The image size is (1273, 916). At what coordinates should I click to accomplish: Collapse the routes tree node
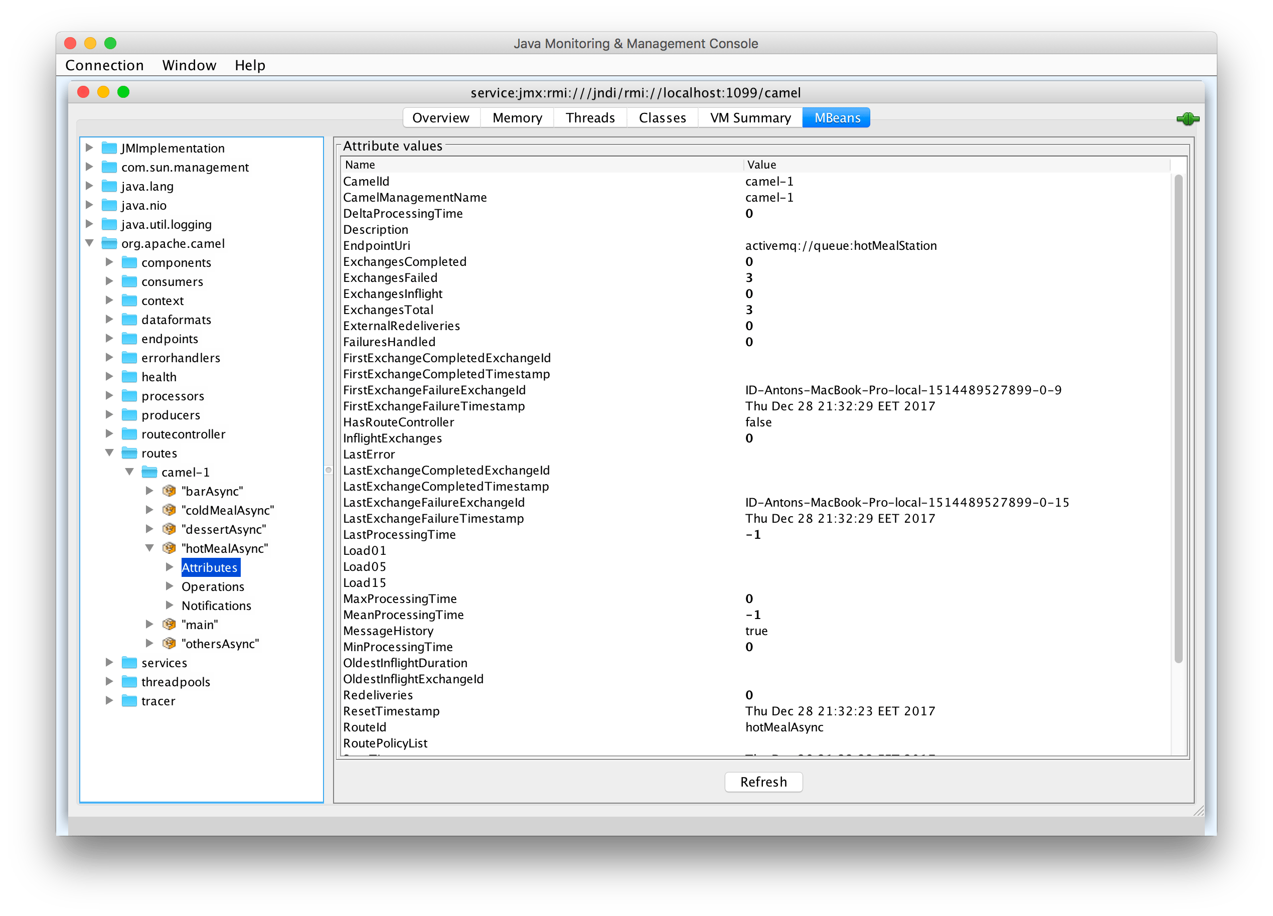109,453
